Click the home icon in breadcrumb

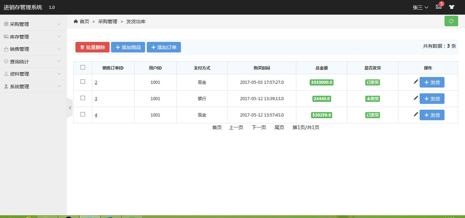[76, 21]
